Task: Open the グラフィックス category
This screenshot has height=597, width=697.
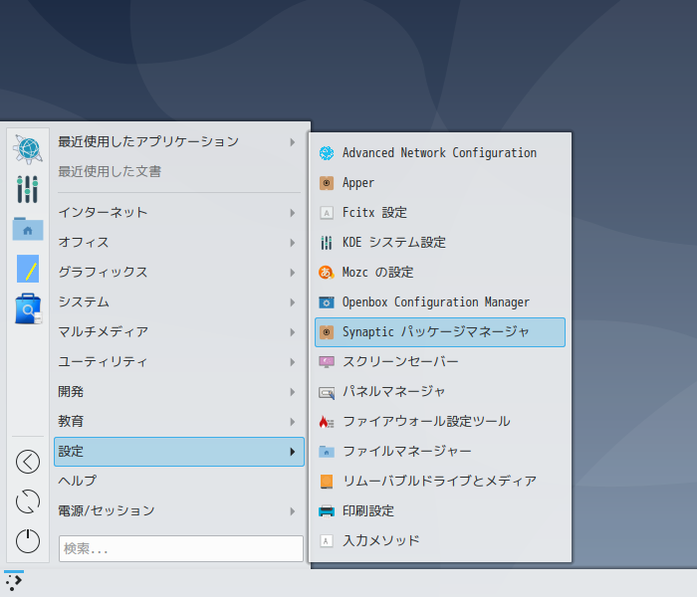Action: point(179,273)
